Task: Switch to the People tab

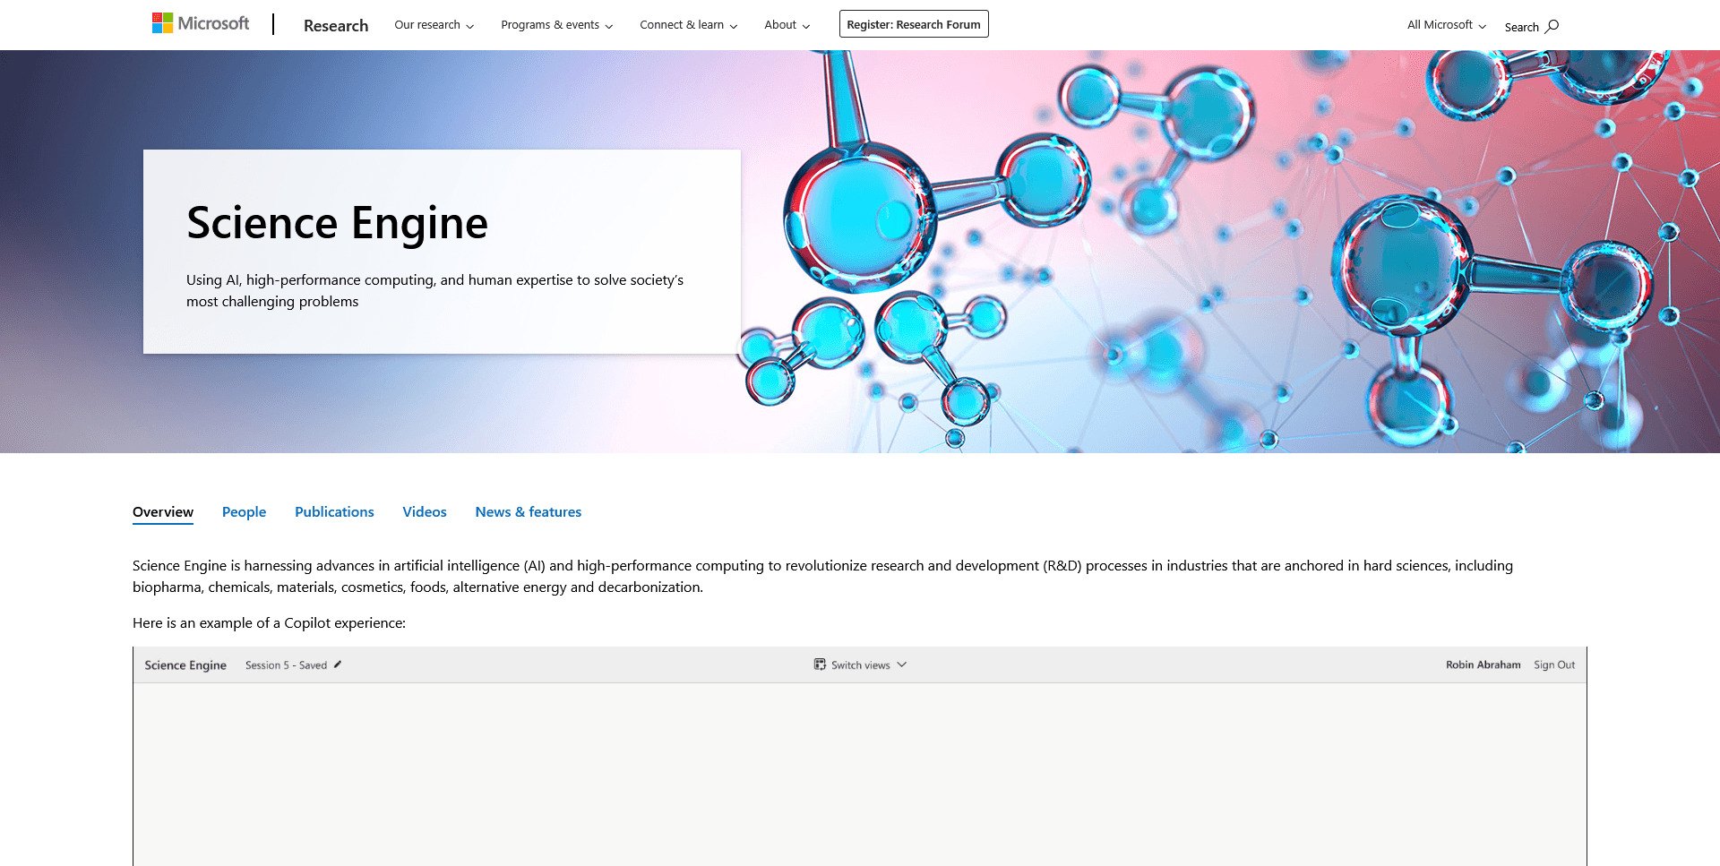Action: coord(244,512)
